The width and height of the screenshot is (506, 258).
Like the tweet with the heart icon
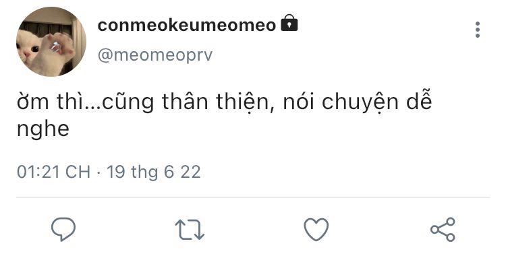pyautogui.click(x=316, y=229)
